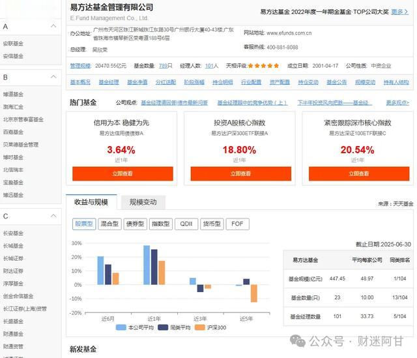Open the 基金净值 navigation link
This screenshot has height=358, width=417.
click(x=137, y=82)
